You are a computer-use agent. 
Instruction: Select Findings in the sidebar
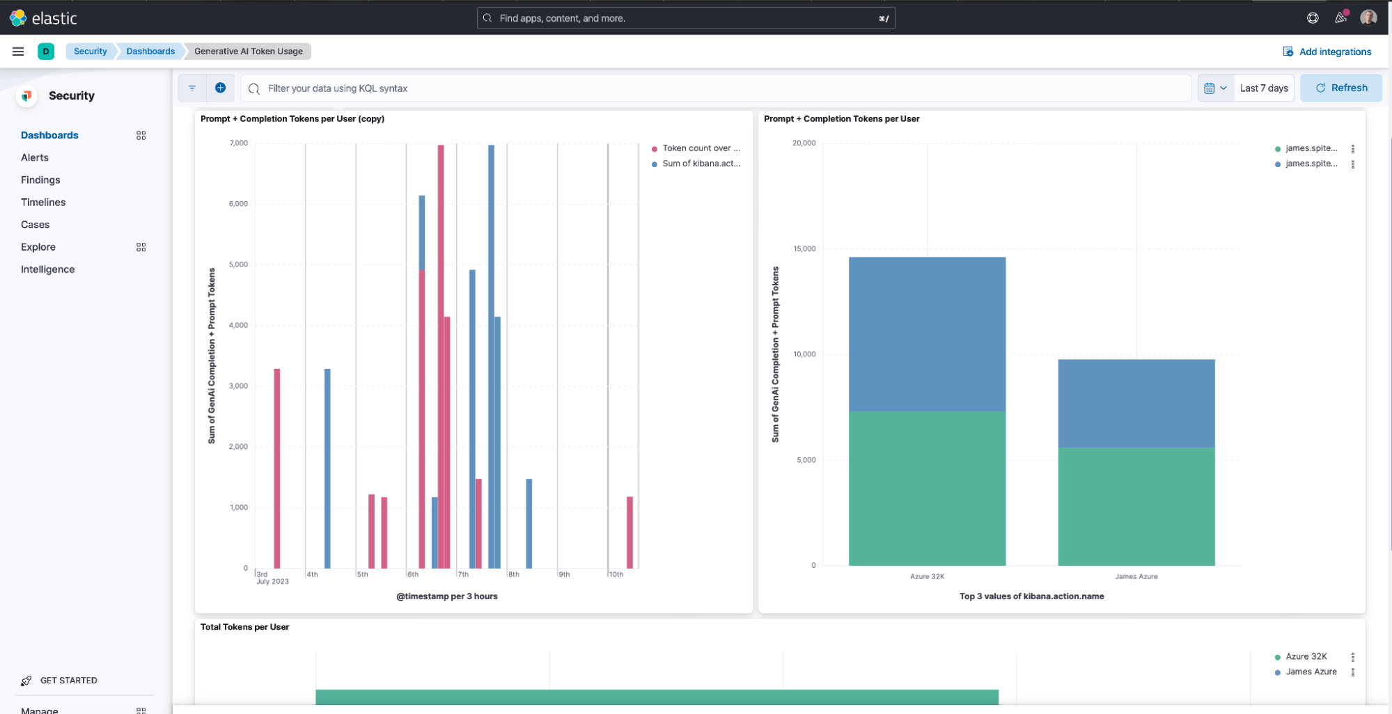(x=40, y=180)
